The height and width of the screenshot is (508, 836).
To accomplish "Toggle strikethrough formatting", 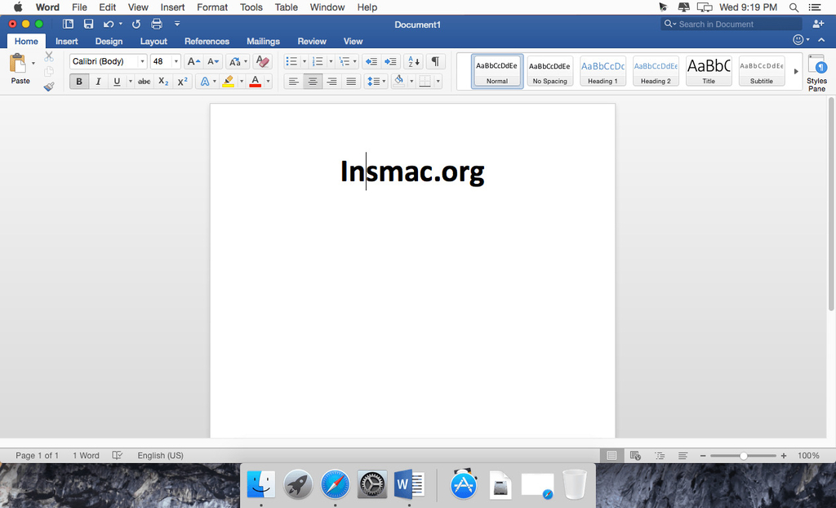I will pos(144,82).
